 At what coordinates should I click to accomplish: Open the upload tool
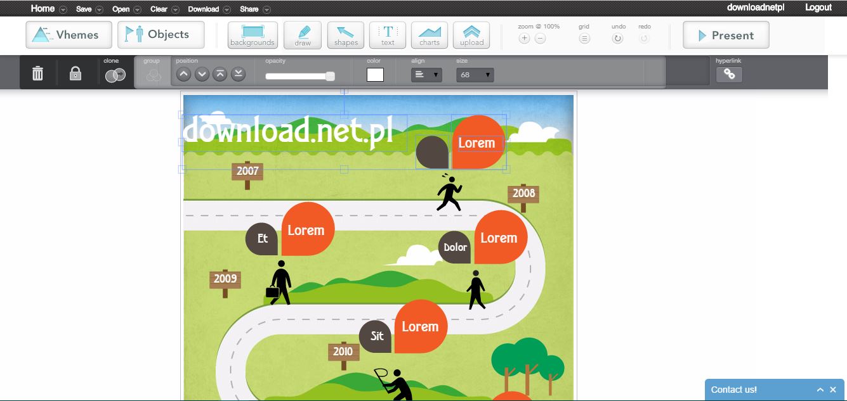pos(471,35)
